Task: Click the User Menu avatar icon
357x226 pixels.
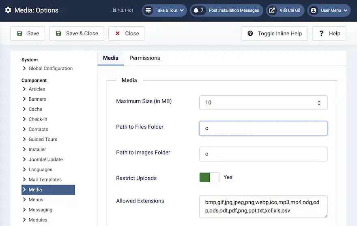Action: (314, 11)
